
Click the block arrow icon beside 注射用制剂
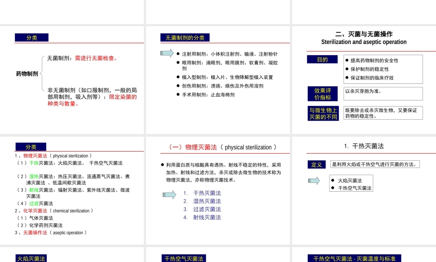[x=166, y=52]
